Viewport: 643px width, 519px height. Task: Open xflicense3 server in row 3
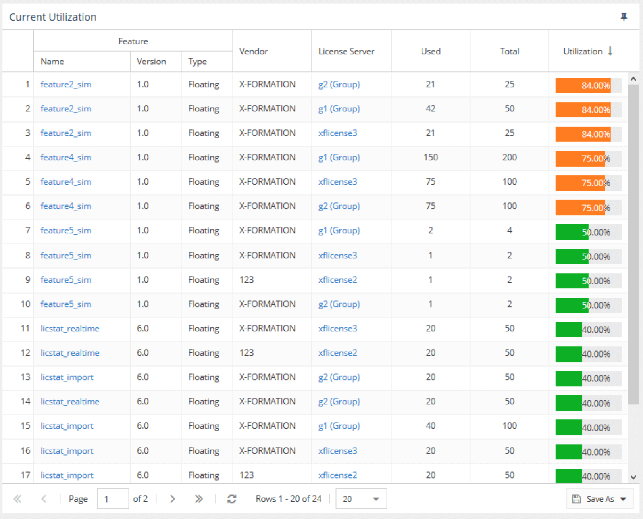(338, 133)
